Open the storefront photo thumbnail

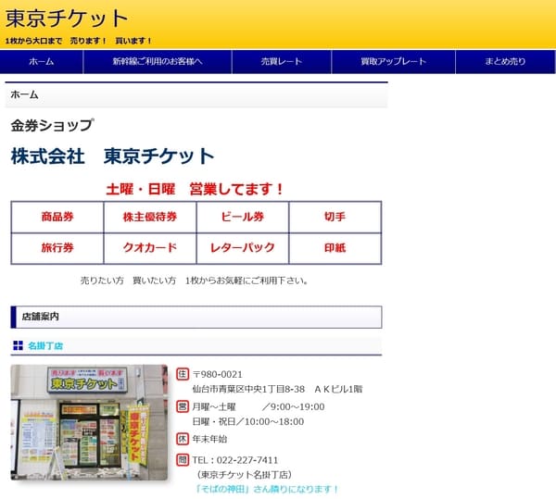89,422
